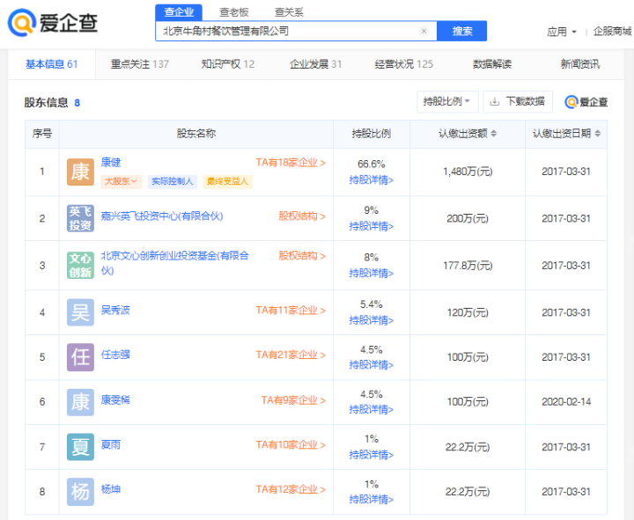634x520 pixels.
Task: Click the 任 avatar for 任志强
Action: point(80,357)
